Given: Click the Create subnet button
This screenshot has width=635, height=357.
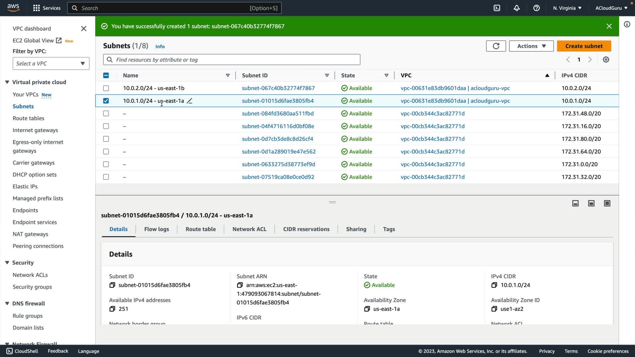Looking at the screenshot, I should point(584,46).
